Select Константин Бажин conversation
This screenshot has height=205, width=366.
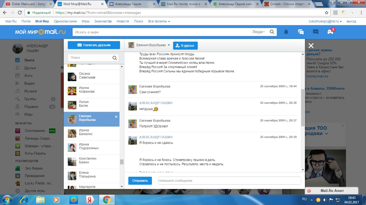tap(92, 162)
